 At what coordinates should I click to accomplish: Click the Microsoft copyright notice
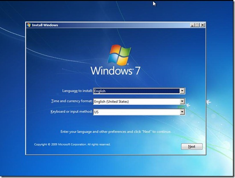tap(72, 144)
